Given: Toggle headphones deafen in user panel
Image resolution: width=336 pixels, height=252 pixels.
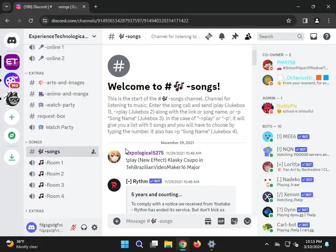Looking at the screenshot, I should point(84,227).
